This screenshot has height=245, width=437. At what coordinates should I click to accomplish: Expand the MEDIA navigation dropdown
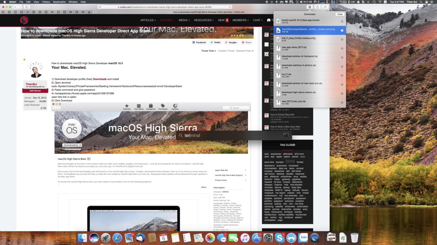coord(184,20)
